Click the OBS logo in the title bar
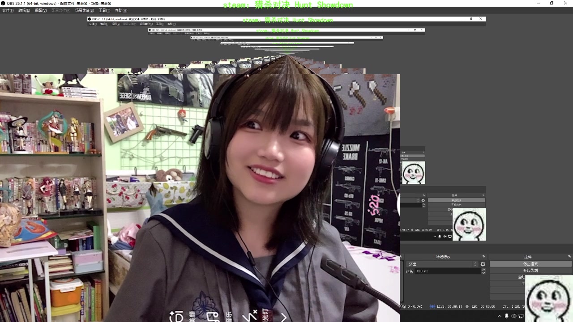Image resolution: width=573 pixels, height=322 pixels. (x=4, y=3)
